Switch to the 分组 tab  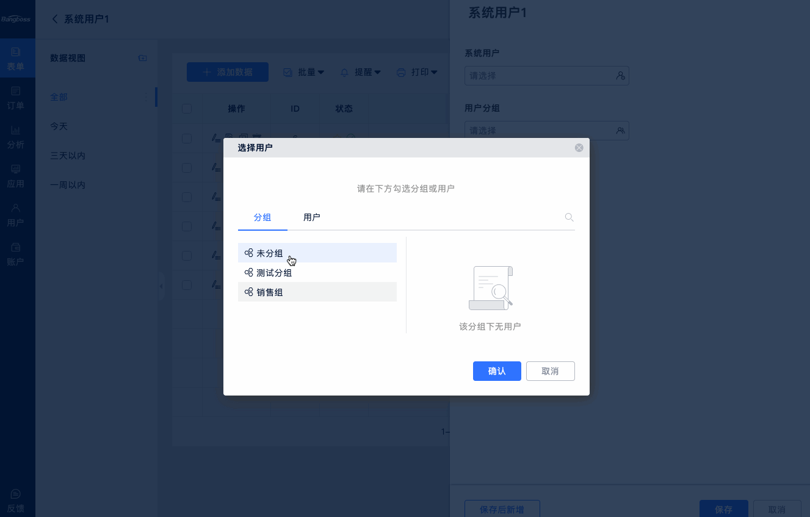tap(262, 217)
